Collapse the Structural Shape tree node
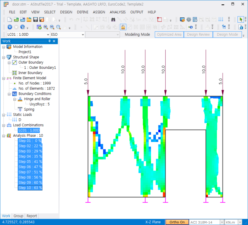 pyautogui.click(x=3, y=57)
